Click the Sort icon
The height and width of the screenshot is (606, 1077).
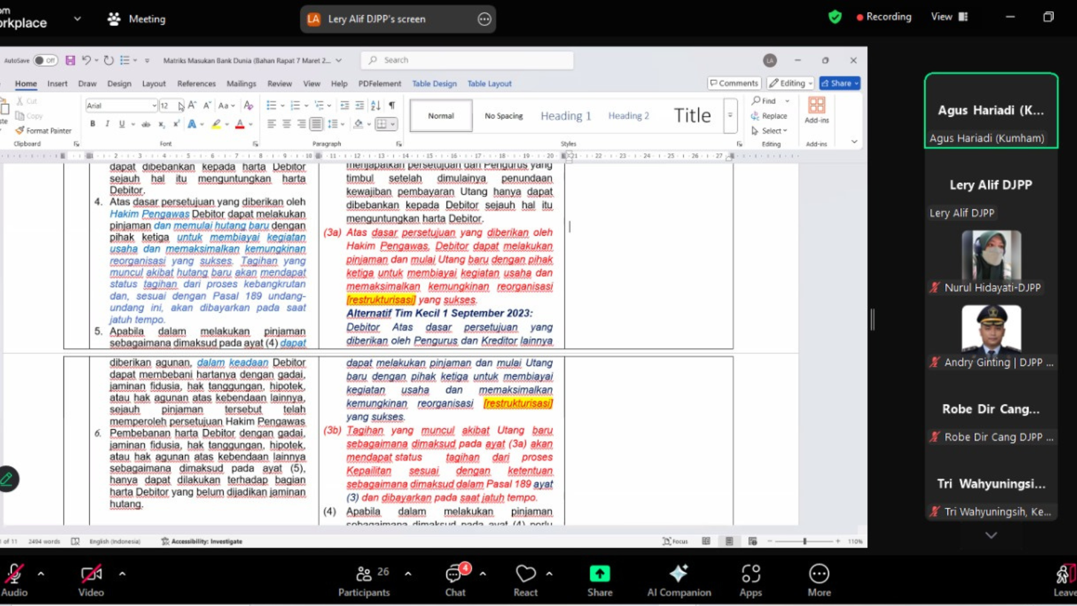pos(376,105)
